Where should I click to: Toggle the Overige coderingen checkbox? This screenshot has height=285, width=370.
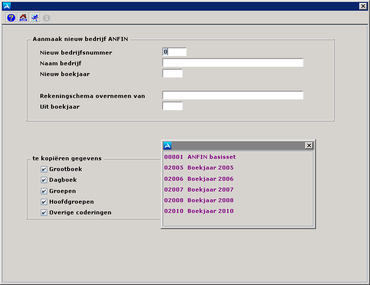click(x=44, y=212)
